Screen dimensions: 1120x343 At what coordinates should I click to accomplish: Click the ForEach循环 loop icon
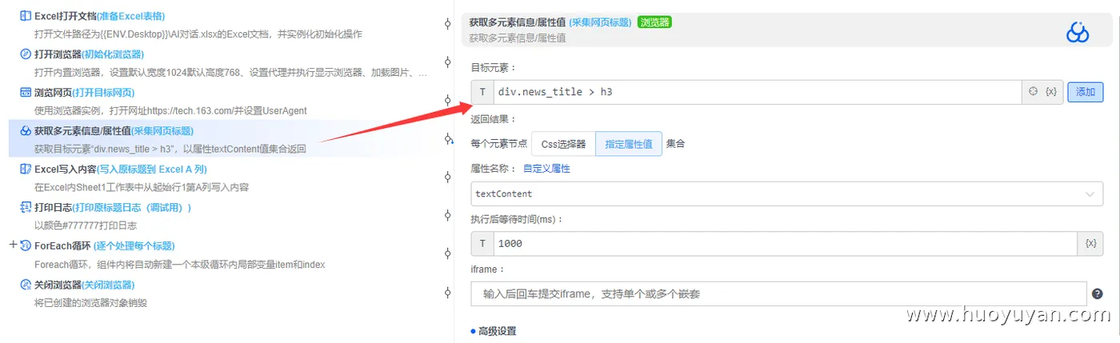[26, 245]
